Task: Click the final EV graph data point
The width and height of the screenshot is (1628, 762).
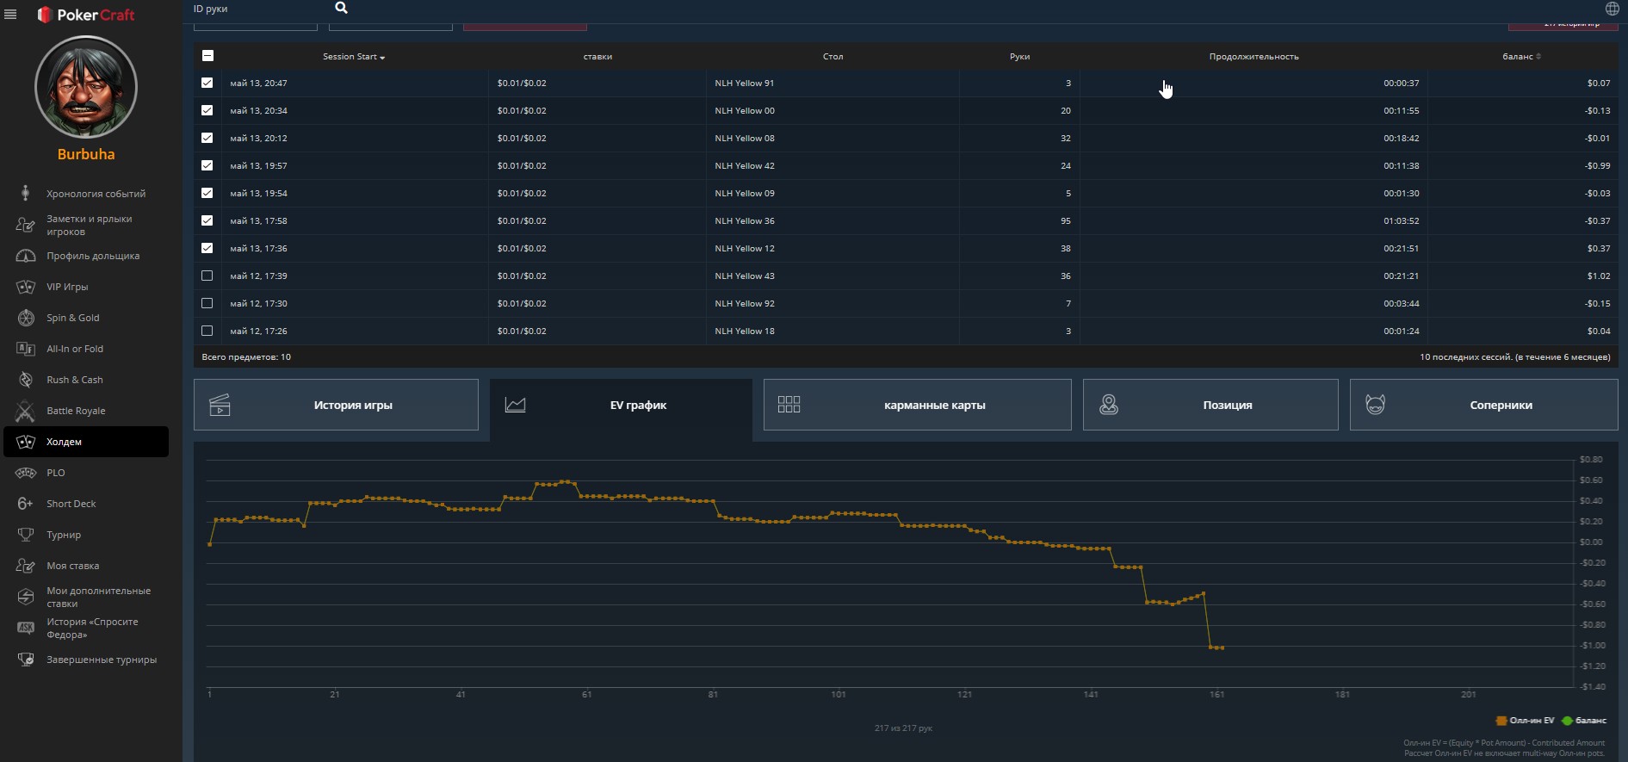Action: tap(1223, 647)
